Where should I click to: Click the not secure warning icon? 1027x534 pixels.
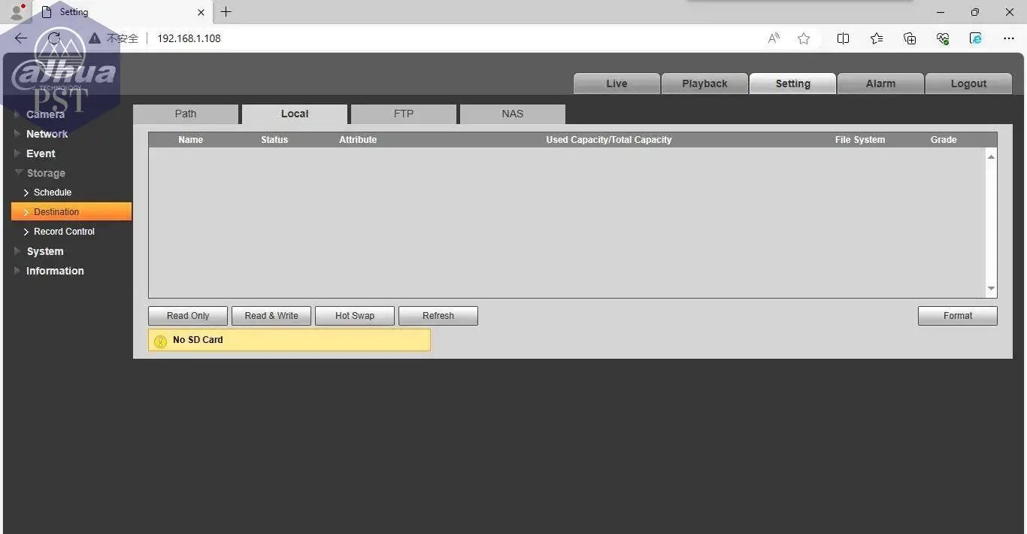pyautogui.click(x=95, y=38)
